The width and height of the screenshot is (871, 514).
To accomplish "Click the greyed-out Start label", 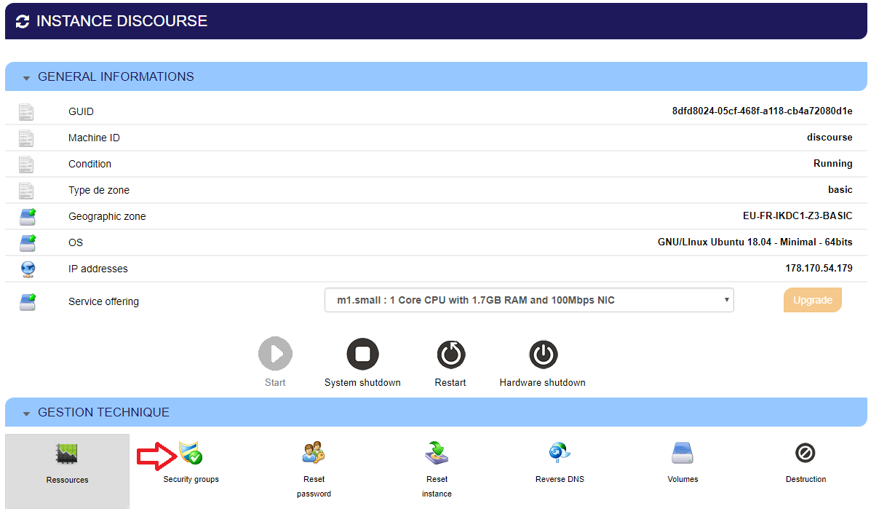I will (x=275, y=382).
